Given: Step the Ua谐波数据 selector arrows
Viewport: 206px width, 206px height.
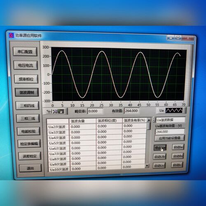Looking at the screenshot, I should click(x=154, y=119).
